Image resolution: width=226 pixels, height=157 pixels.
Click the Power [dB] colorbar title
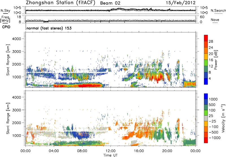(x=216, y=60)
